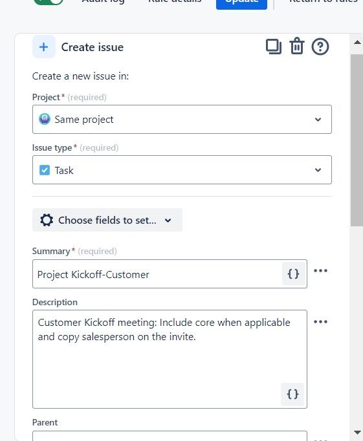
Task: Open the Issue type dropdown showing Task
Action: click(182, 170)
